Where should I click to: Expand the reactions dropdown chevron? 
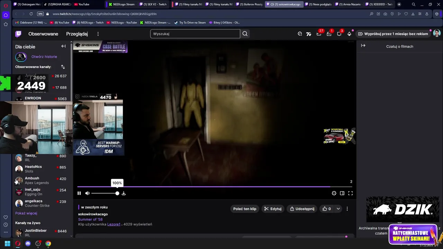(x=338, y=209)
